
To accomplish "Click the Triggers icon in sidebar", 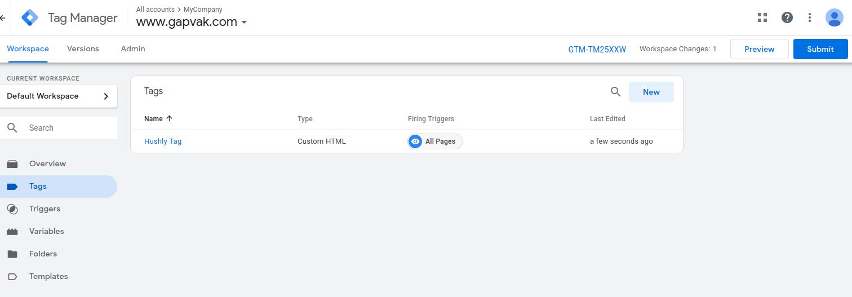I will (x=12, y=209).
